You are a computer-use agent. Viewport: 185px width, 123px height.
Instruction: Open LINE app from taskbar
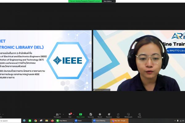(x=30, y=121)
